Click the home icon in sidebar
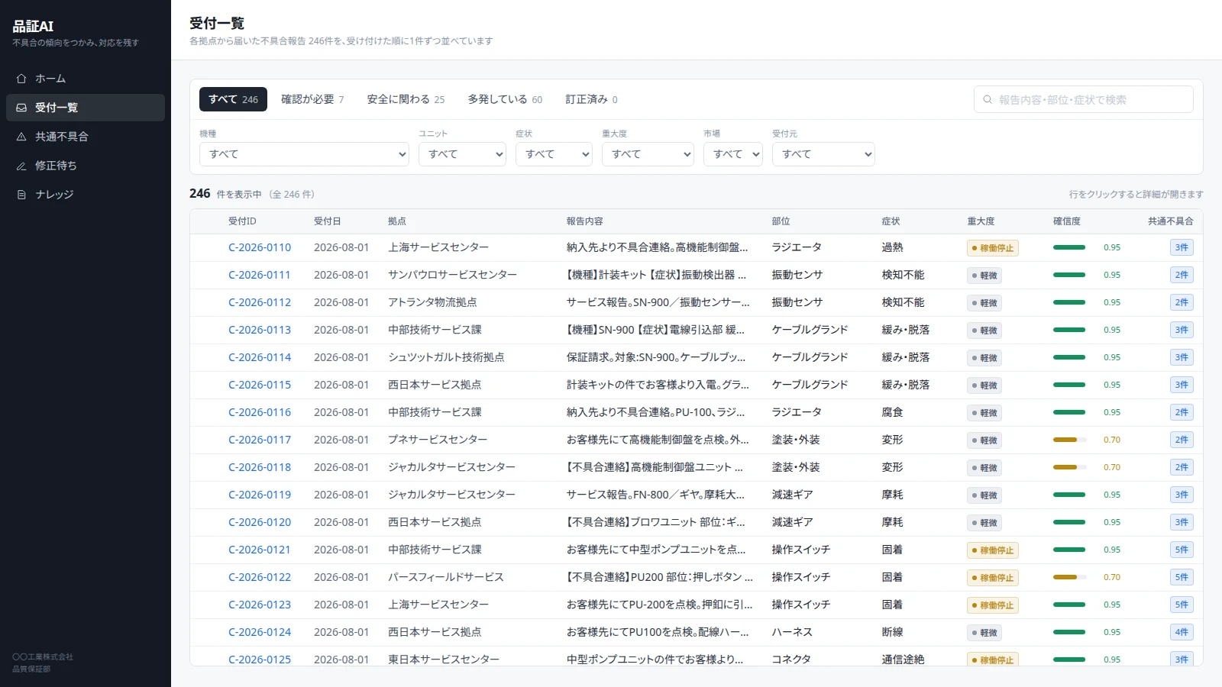Viewport: 1222px width, 687px height. pos(21,79)
